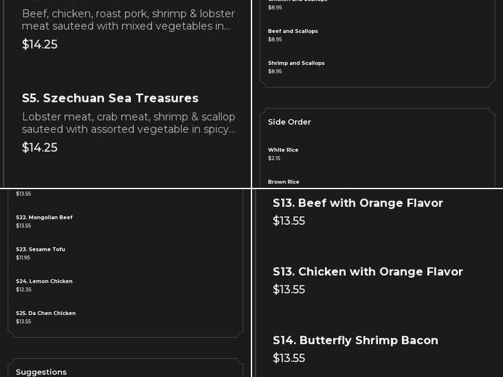The width and height of the screenshot is (503, 377).
Task: Click the $2.15 price for White Rice
Action: coord(274,158)
